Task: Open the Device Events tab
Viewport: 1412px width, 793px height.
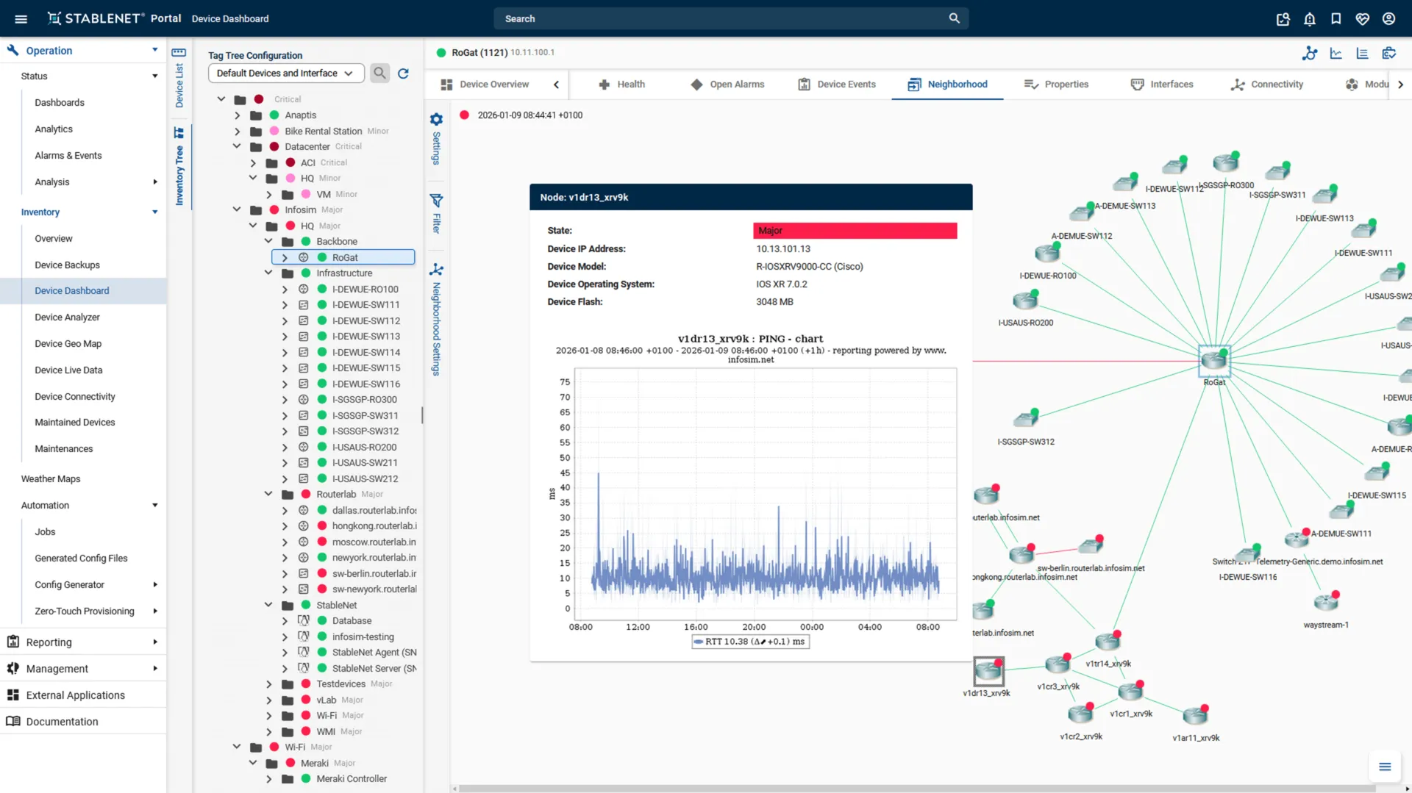Action: point(837,85)
